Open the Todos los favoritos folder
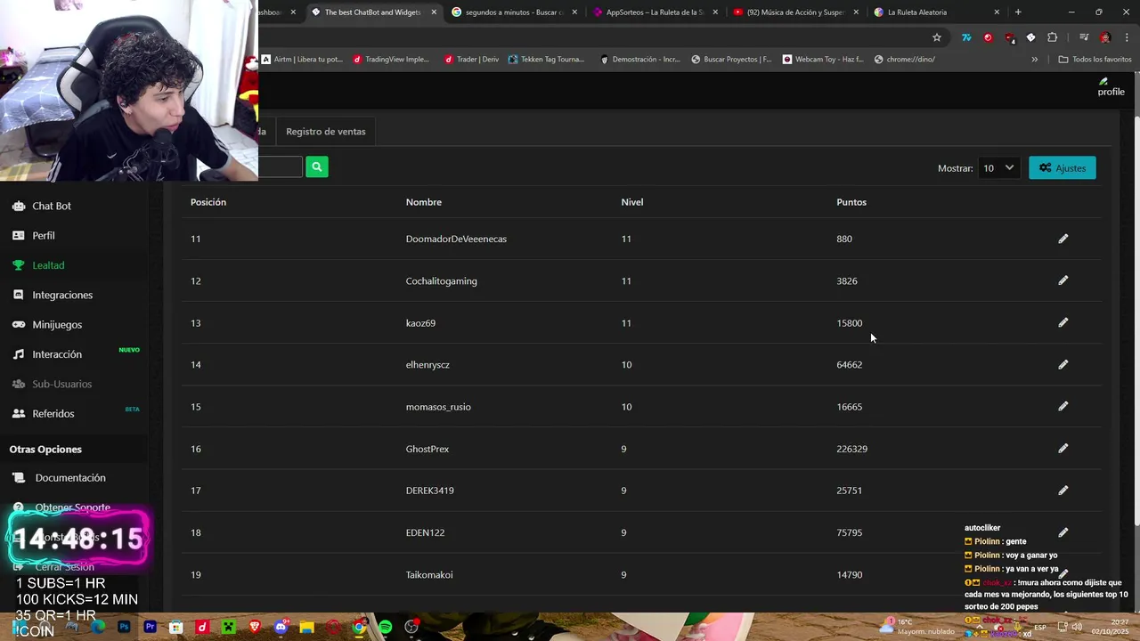 (1095, 60)
